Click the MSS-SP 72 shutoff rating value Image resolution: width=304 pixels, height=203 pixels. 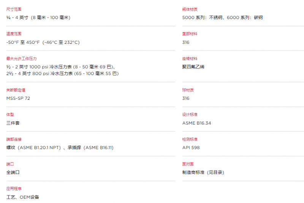coord(18,98)
